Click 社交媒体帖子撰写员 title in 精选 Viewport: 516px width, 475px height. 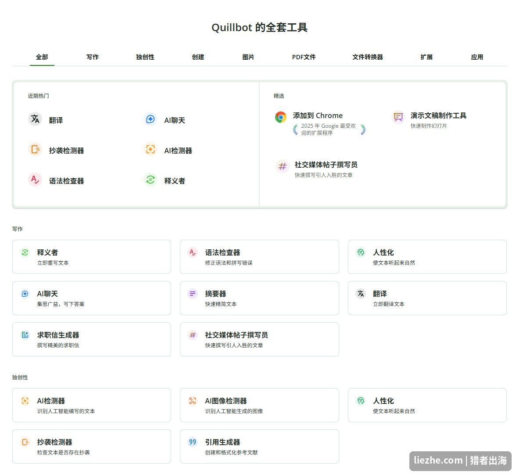click(326, 165)
